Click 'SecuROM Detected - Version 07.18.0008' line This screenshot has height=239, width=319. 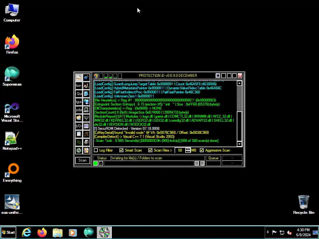(x=127, y=129)
